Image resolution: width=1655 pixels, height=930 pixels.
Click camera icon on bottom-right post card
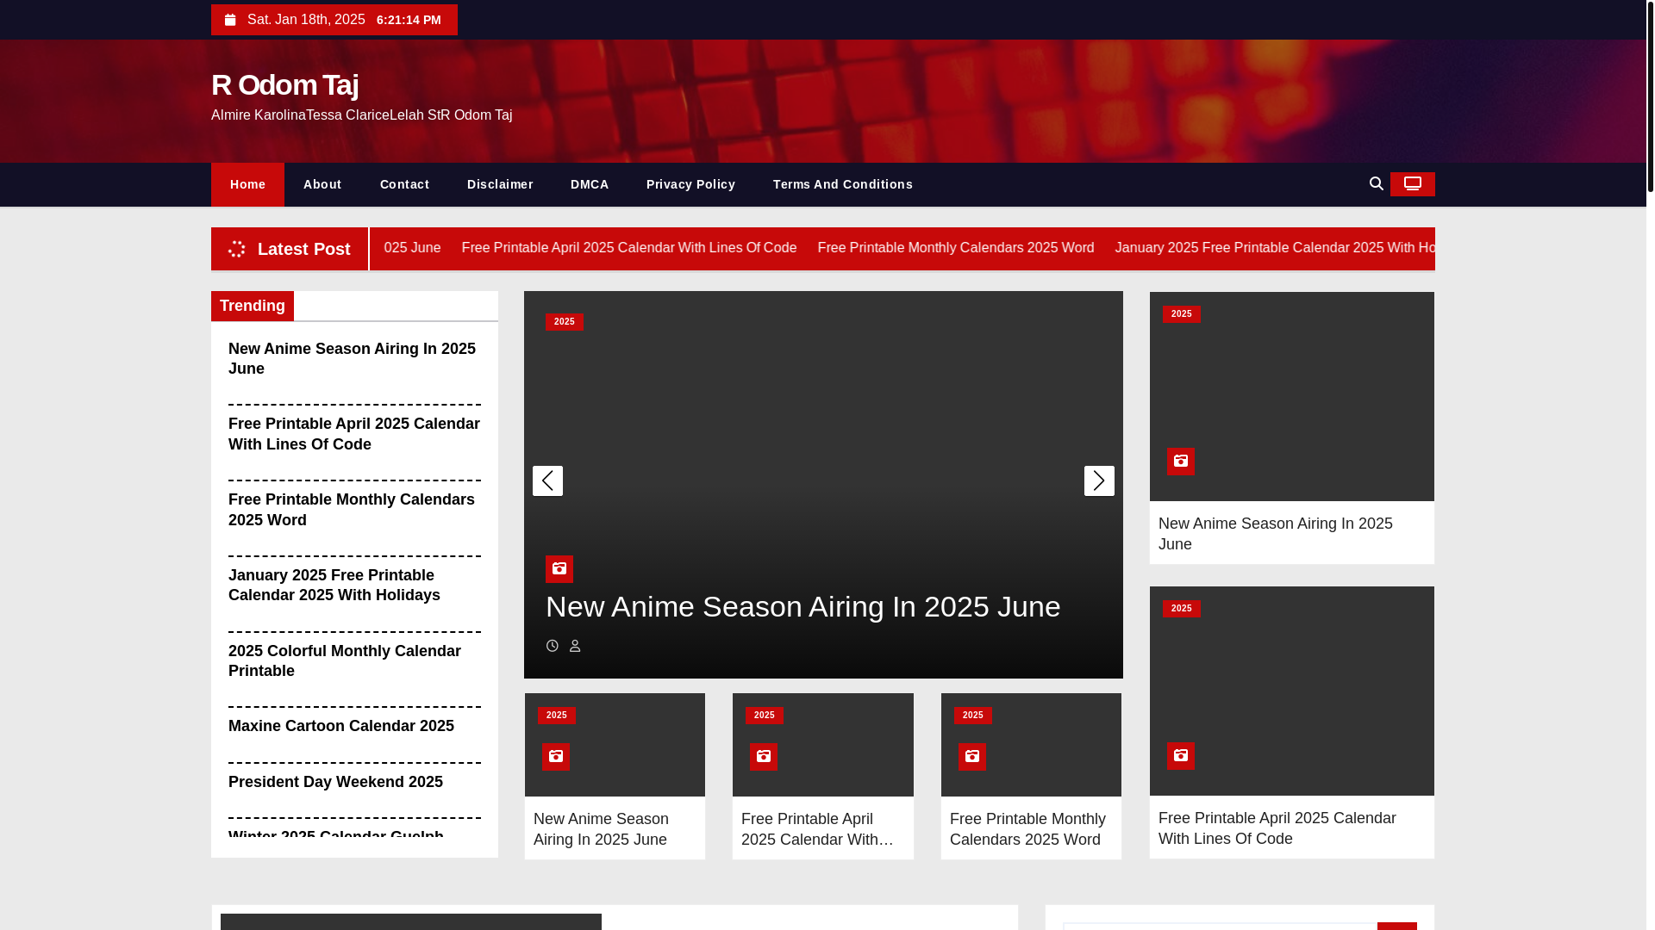(x=1180, y=756)
